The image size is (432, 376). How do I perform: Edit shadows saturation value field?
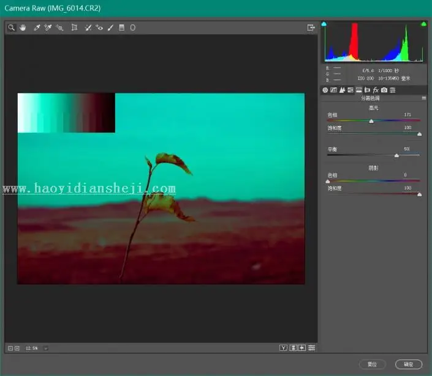(407, 188)
